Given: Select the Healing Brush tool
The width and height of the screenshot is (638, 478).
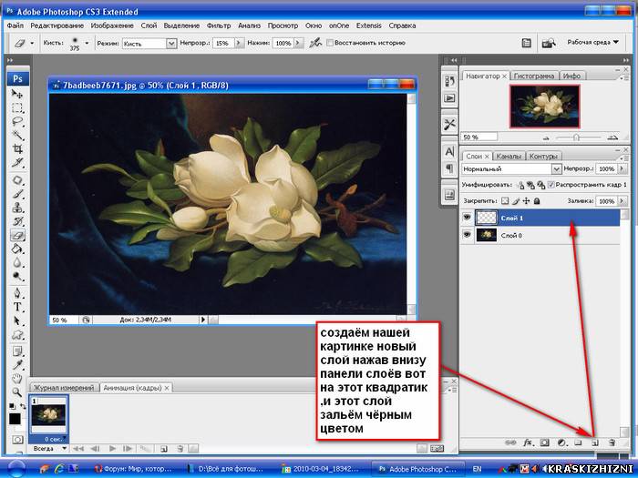Looking at the screenshot, I should pyautogui.click(x=17, y=180).
